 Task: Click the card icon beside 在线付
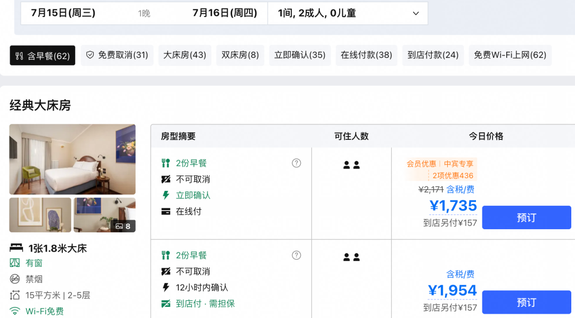tap(166, 212)
